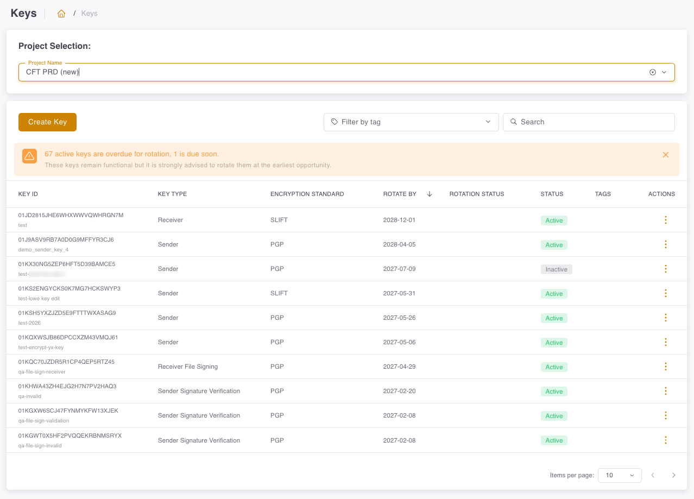Open the Filter by tag dropdown
This screenshot has width=694, height=499.
411,122
